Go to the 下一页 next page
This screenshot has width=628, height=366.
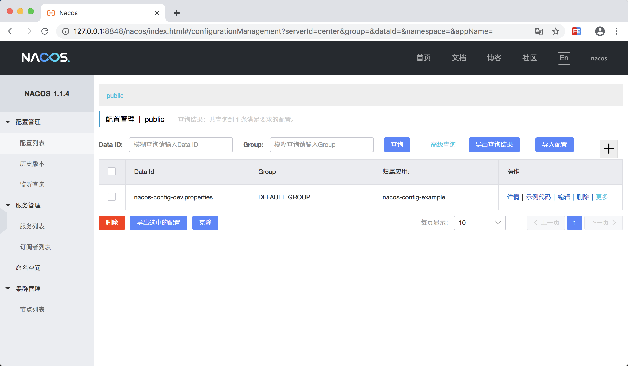pyautogui.click(x=604, y=223)
